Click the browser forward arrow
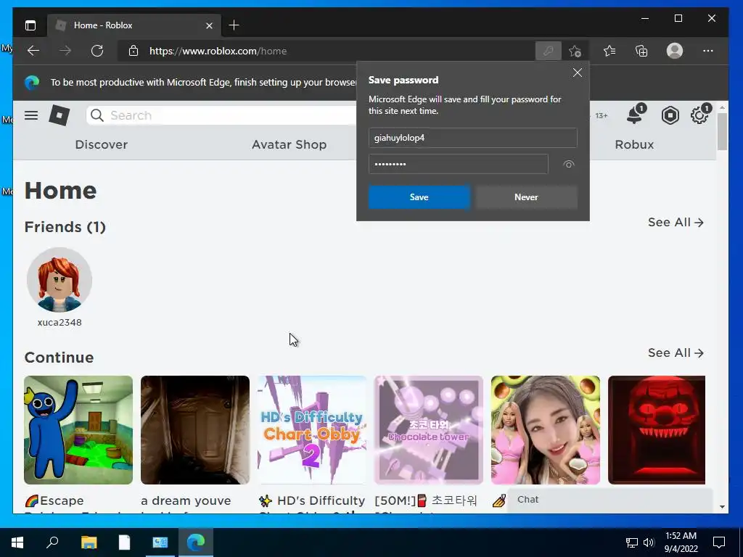The image size is (743, 557). [65, 51]
